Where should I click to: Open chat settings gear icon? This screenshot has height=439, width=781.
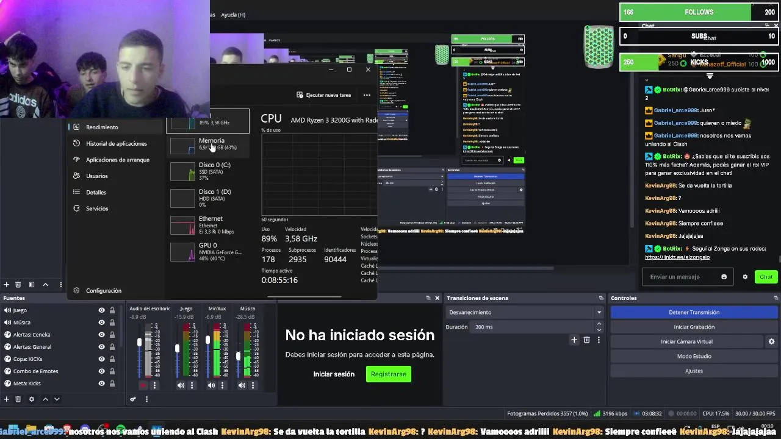point(745,277)
